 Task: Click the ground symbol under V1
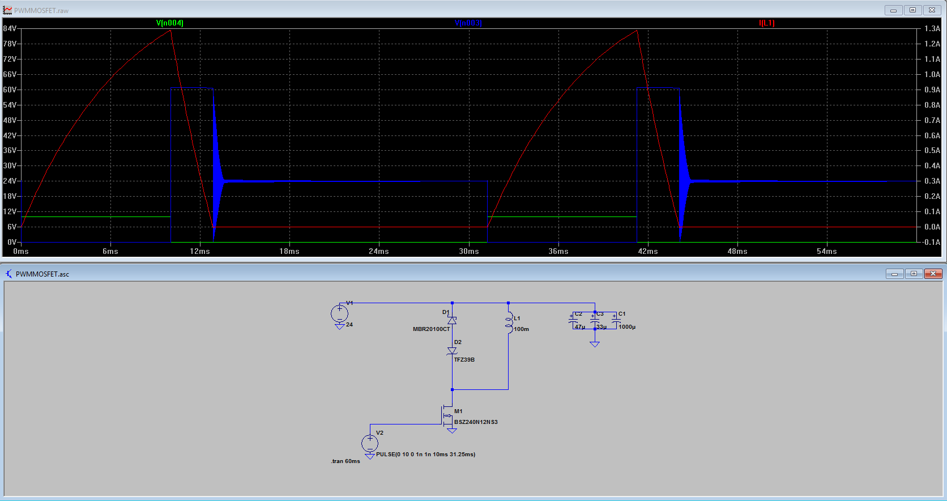coord(339,326)
